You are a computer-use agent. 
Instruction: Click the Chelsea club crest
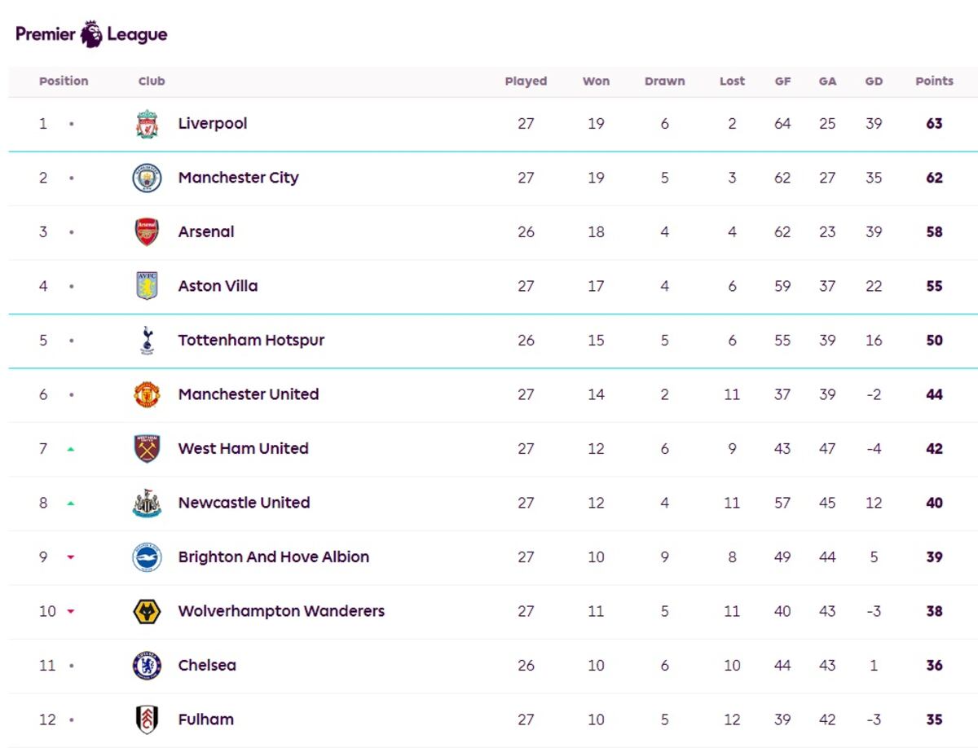pyautogui.click(x=148, y=666)
